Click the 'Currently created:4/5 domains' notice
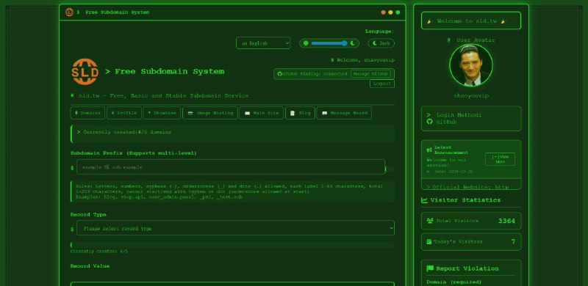The width and height of the screenshot is (588, 286). click(232, 133)
